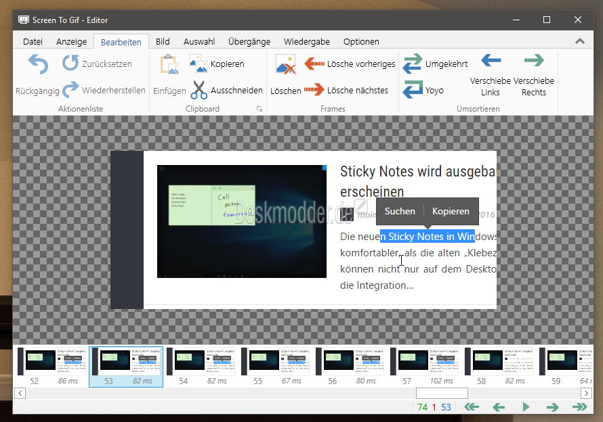Click the Screen To Gif app icon
Image resolution: width=603 pixels, height=422 pixels.
[x=24, y=20]
